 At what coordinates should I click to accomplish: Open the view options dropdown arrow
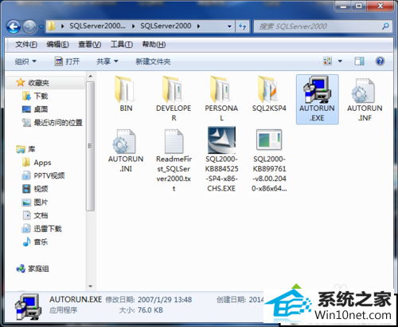click(x=340, y=61)
